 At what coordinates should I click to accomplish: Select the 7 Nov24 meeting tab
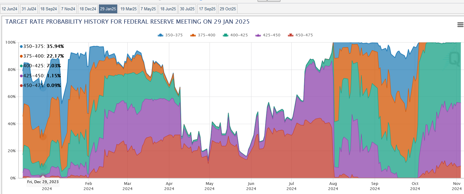68,9
